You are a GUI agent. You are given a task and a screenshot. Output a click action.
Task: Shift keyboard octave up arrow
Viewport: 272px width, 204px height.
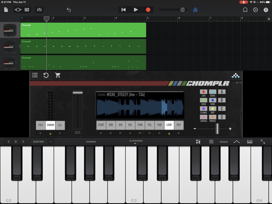coord(23,142)
